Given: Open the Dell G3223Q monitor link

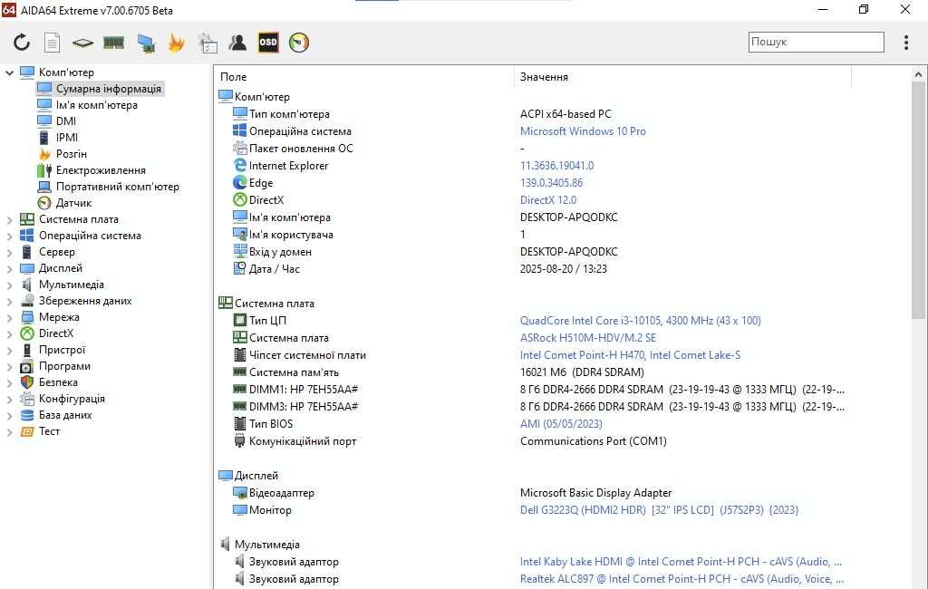Looking at the screenshot, I should tap(660, 510).
